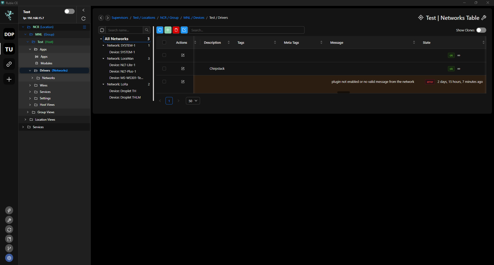Viewport: 494px width, 265px height.
Task: Open the DDP sidebar item
Action: 9,34
